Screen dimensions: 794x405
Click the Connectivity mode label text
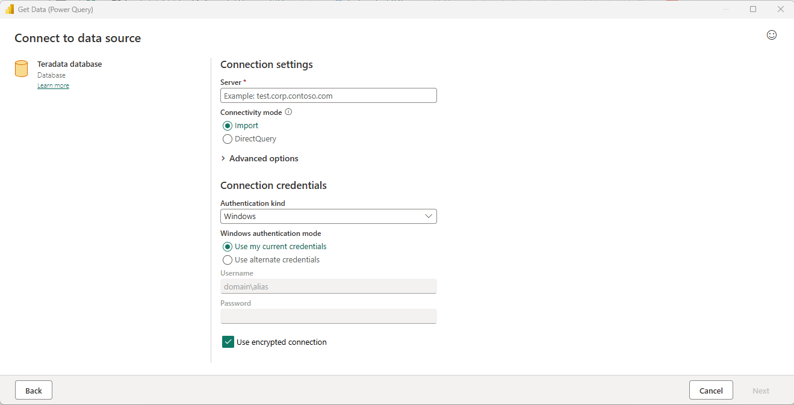click(x=251, y=113)
